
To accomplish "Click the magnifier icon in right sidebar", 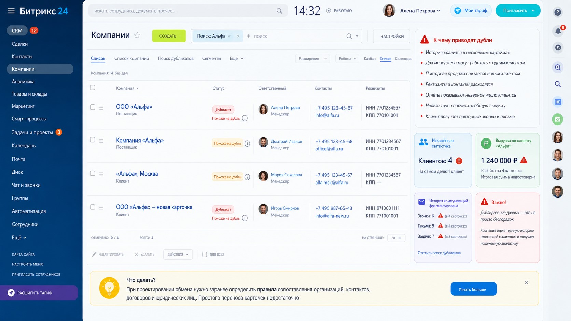I will pyautogui.click(x=558, y=84).
